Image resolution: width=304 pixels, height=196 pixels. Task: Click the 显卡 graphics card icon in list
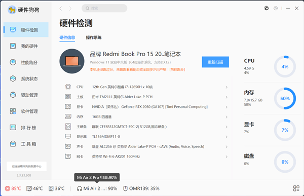[68, 107]
